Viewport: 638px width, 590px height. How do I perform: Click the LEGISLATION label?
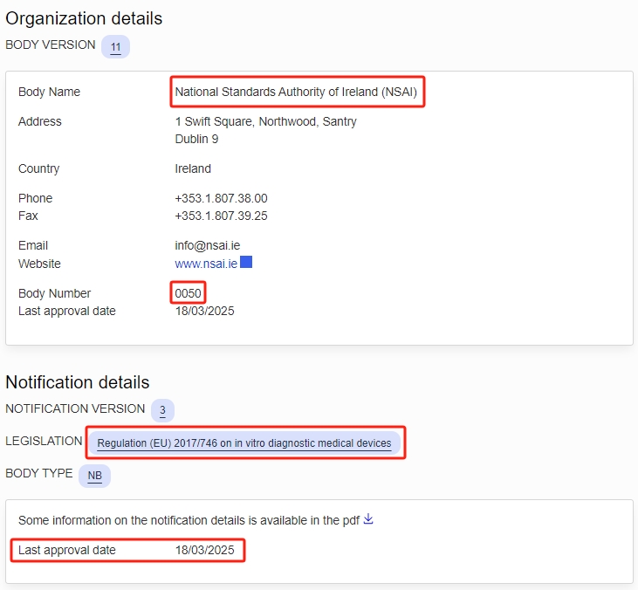(44, 441)
